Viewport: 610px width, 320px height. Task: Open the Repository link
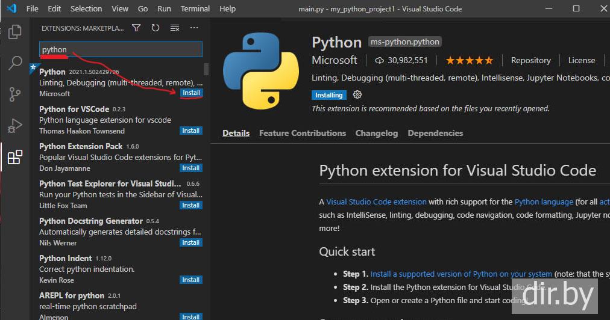tap(530, 60)
